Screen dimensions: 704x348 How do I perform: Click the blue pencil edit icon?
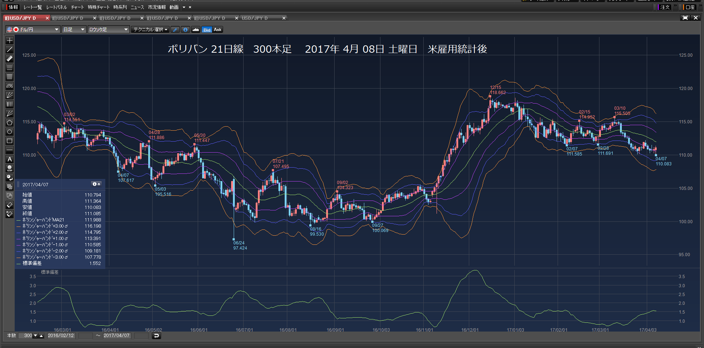pyautogui.click(x=175, y=30)
